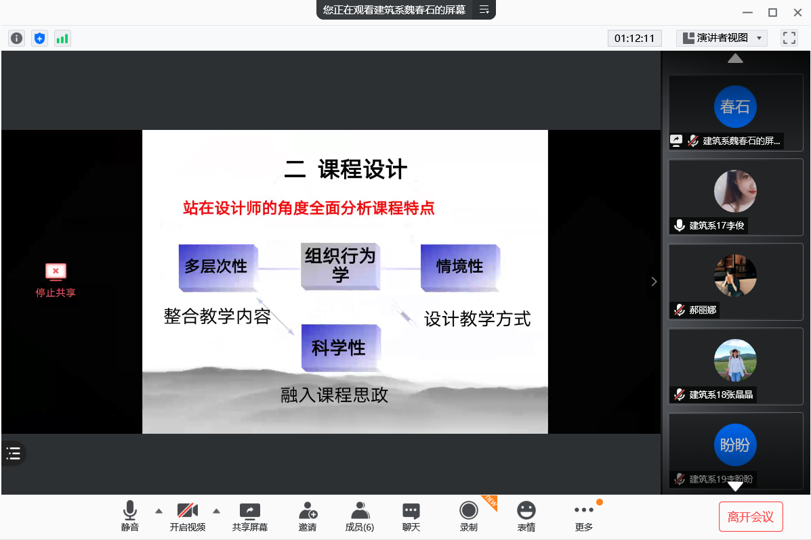Viewport: 811px width, 540px height.
Task: Open the 更多 more menu
Action: [x=583, y=516]
